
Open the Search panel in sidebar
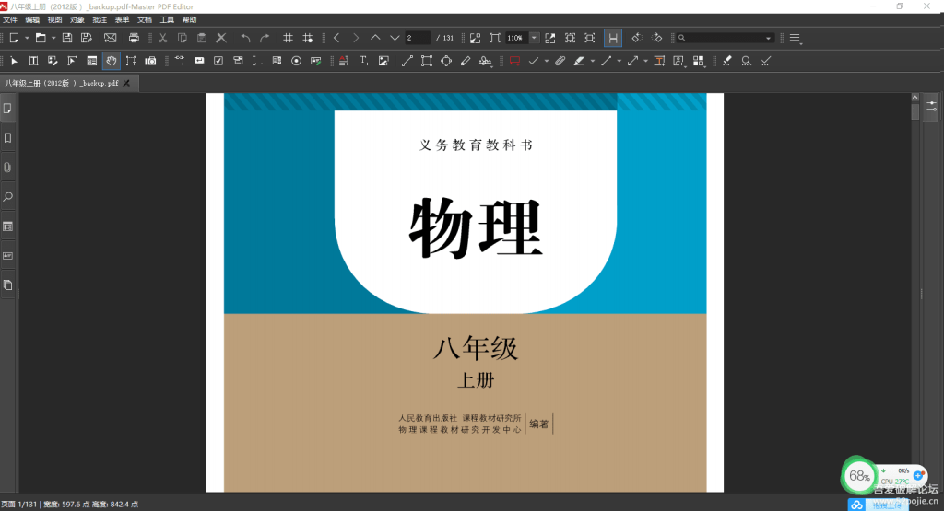coord(7,197)
